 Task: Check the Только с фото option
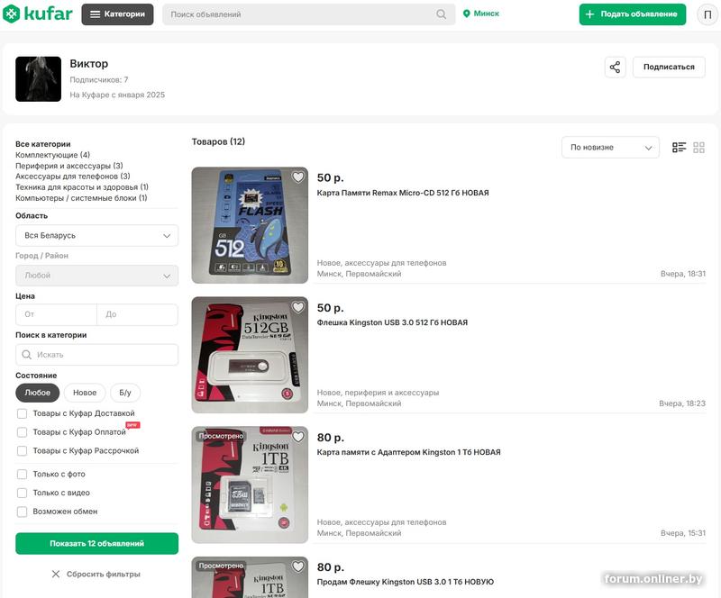[22, 474]
